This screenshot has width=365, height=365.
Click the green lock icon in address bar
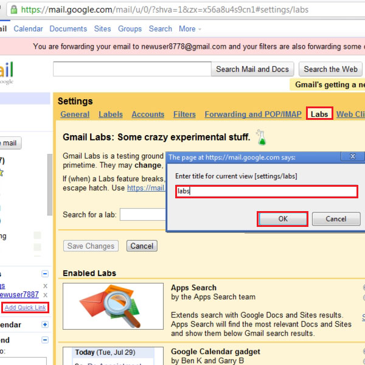tap(14, 10)
